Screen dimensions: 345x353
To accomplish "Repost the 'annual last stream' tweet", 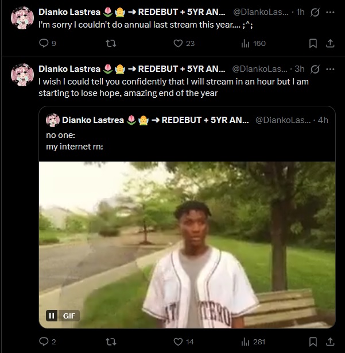I will tap(111, 43).
